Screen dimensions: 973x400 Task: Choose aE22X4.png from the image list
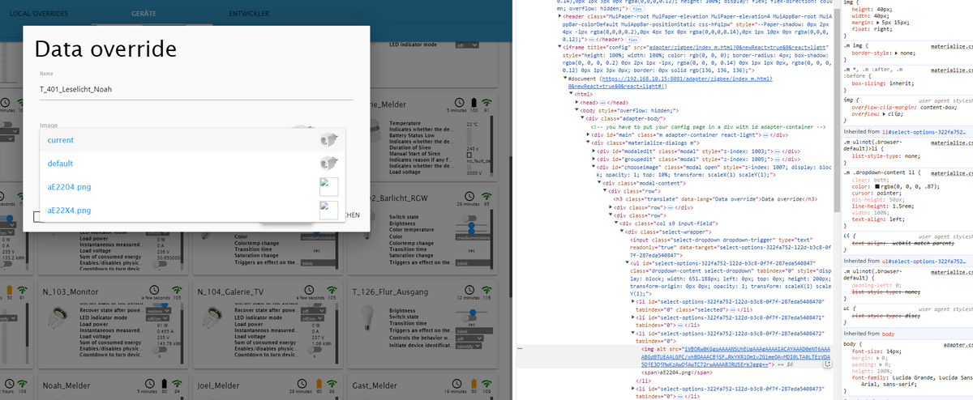click(x=192, y=210)
